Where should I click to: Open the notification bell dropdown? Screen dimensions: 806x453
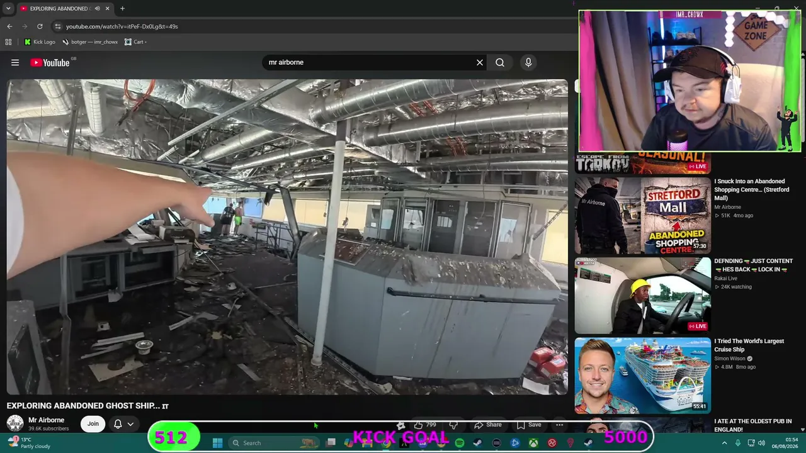point(123,424)
